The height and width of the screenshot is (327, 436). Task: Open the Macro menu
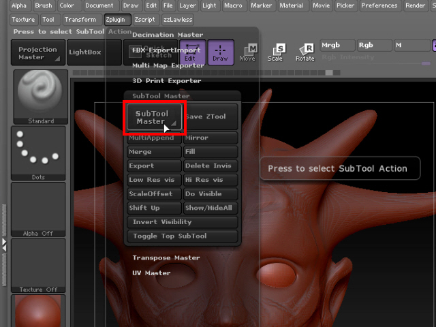point(234,5)
